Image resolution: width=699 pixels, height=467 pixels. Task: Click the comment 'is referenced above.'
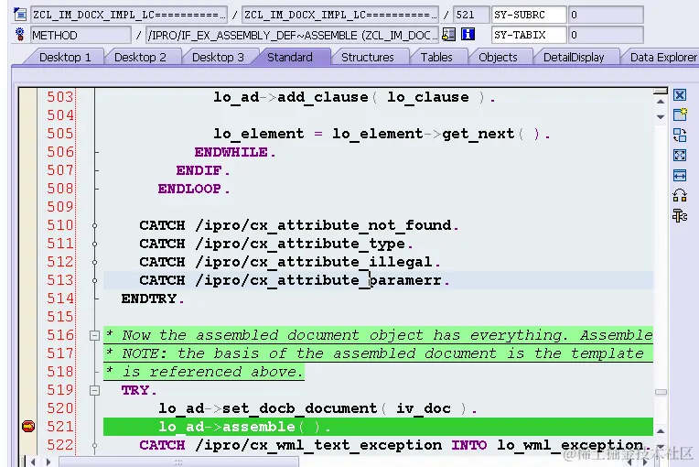click(212, 372)
